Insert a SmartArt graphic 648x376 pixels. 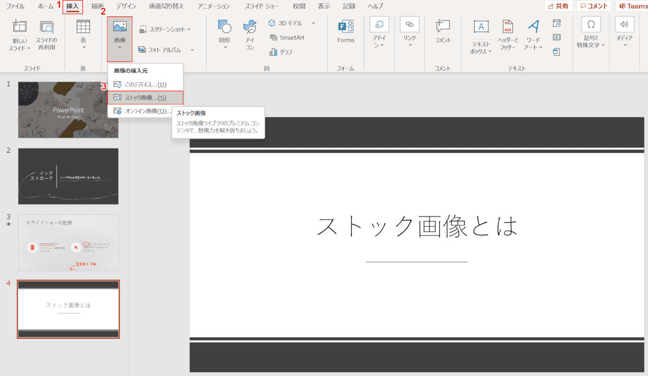(x=287, y=37)
